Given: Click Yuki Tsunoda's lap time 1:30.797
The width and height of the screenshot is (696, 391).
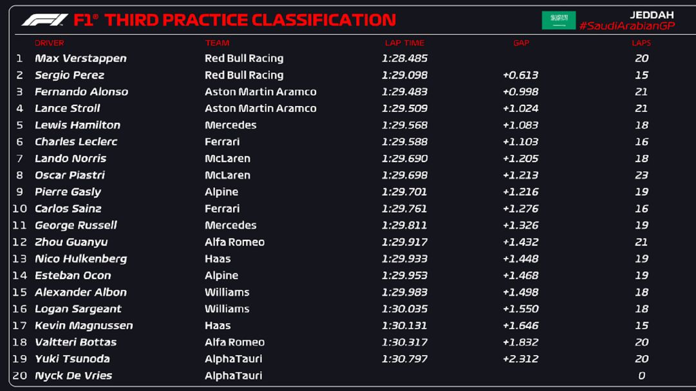Looking at the screenshot, I should pyautogui.click(x=404, y=359).
